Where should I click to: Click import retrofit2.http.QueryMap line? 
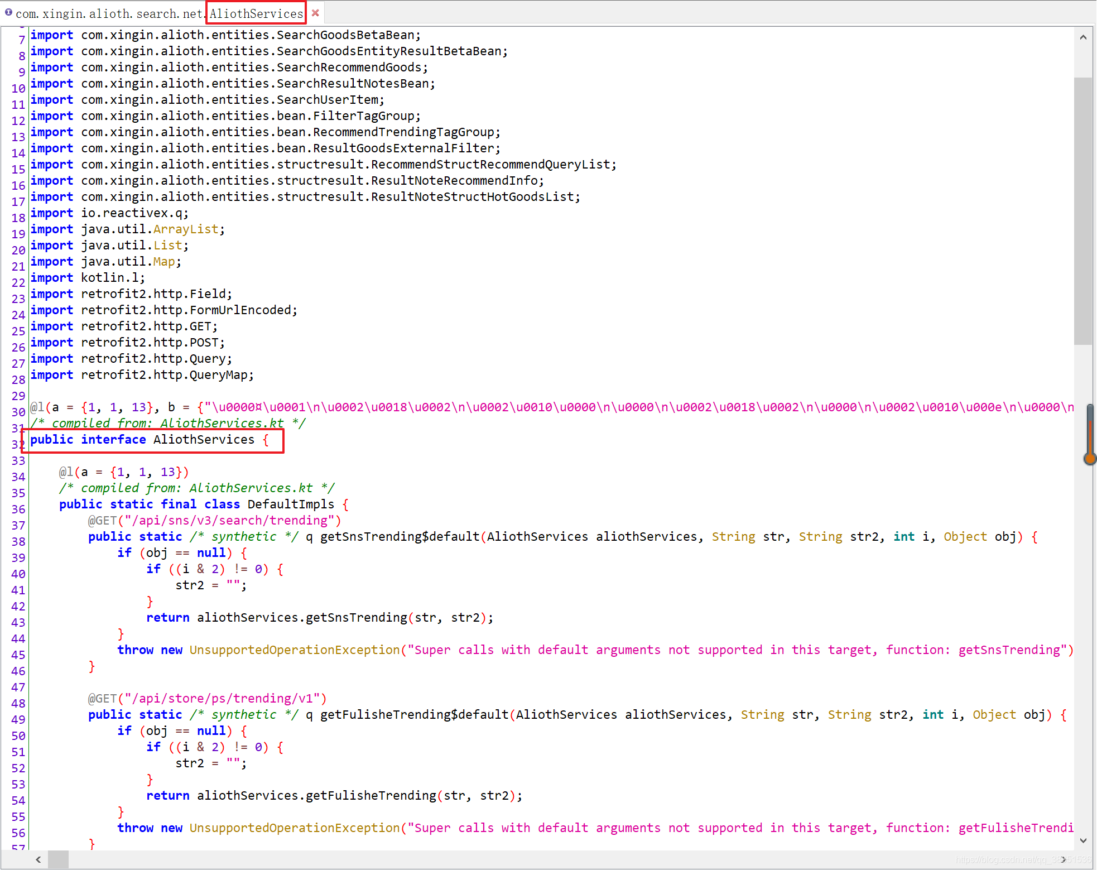tap(142, 375)
